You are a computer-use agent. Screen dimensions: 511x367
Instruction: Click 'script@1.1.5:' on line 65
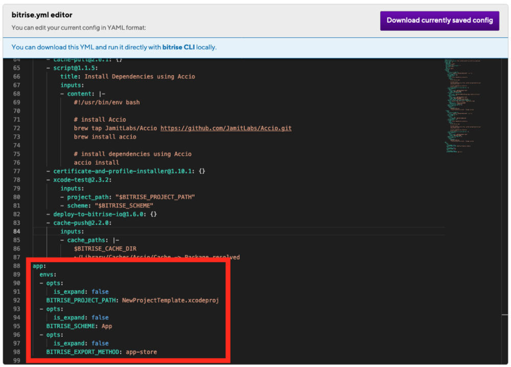pyautogui.click(x=76, y=68)
